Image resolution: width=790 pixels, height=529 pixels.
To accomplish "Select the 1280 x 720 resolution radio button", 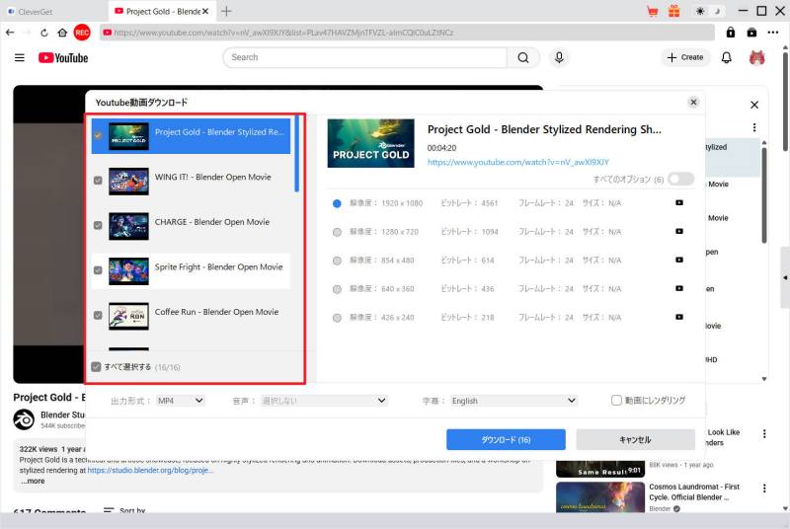I will click(337, 232).
